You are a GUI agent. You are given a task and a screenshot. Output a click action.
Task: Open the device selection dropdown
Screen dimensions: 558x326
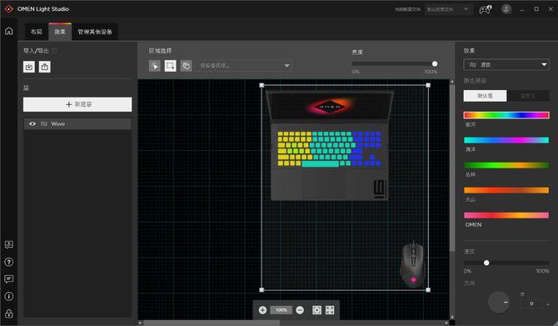point(243,66)
